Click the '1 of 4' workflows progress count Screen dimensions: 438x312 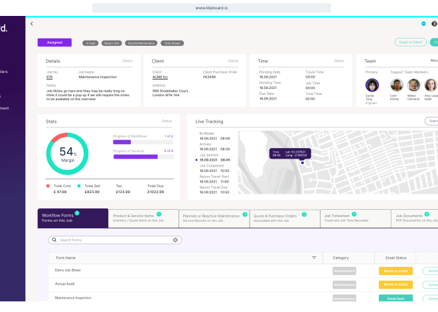pos(169,136)
